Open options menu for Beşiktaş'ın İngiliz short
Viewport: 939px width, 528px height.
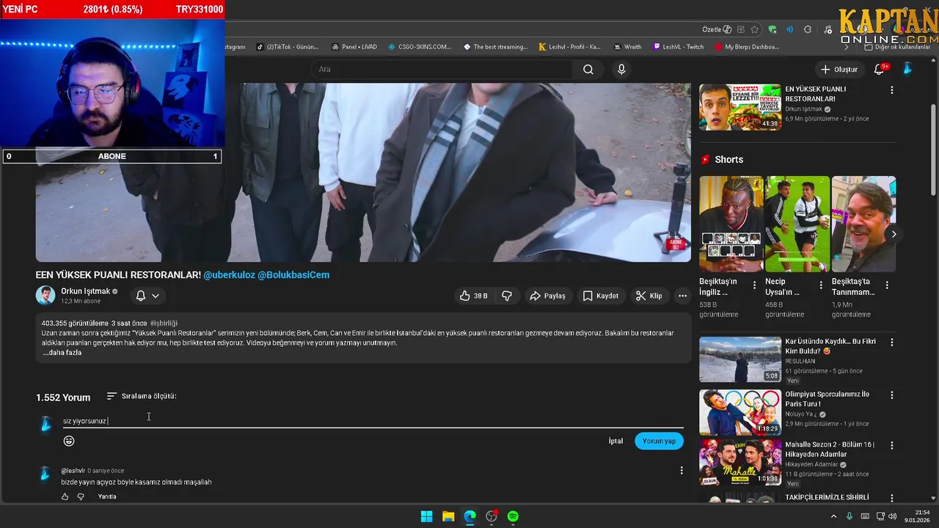(x=754, y=285)
